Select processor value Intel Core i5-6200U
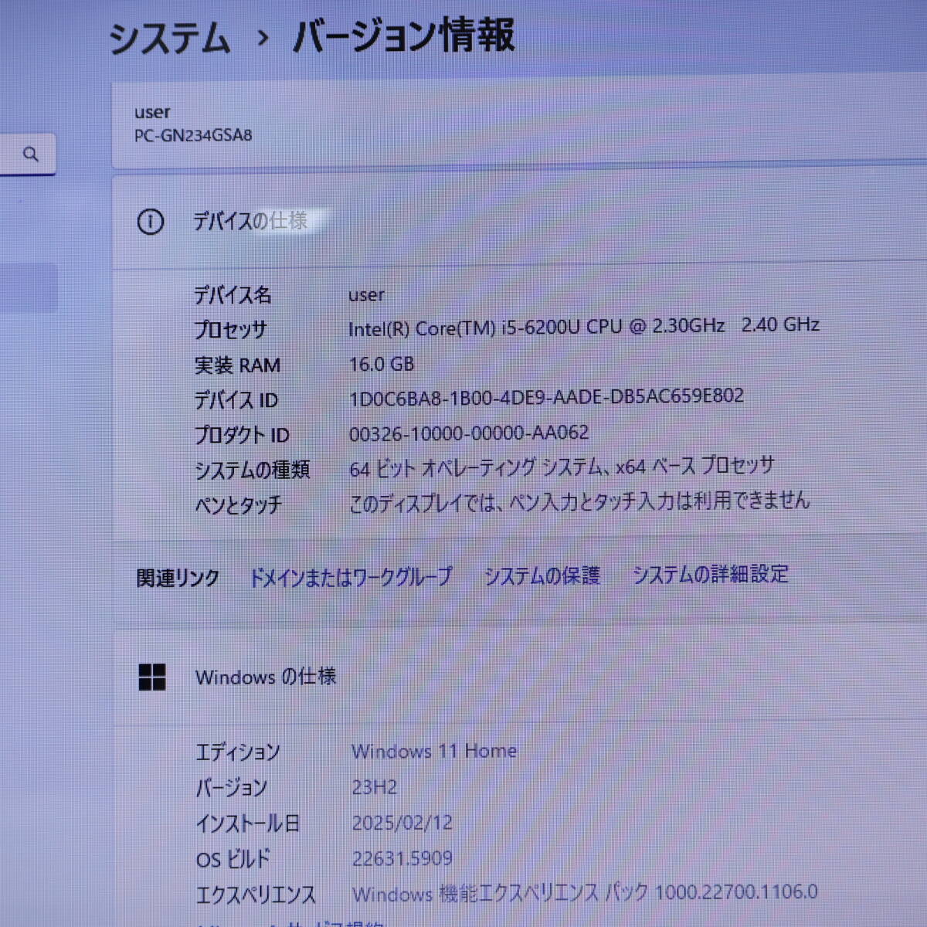The width and height of the screenshot is (927, 927). pos(583,327)
